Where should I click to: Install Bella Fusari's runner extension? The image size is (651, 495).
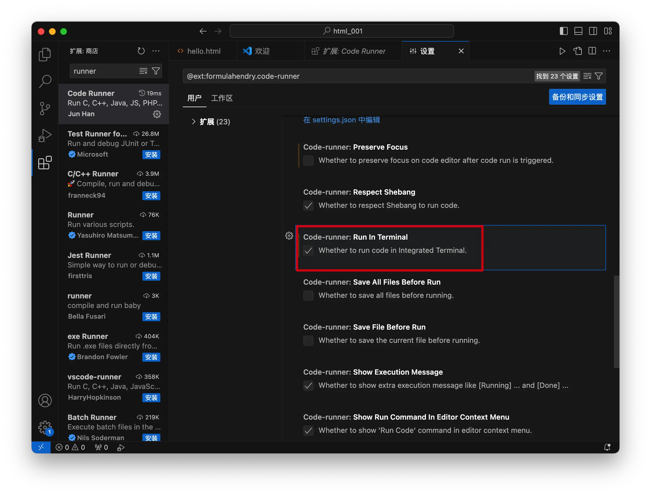click(x=151, y=317)
